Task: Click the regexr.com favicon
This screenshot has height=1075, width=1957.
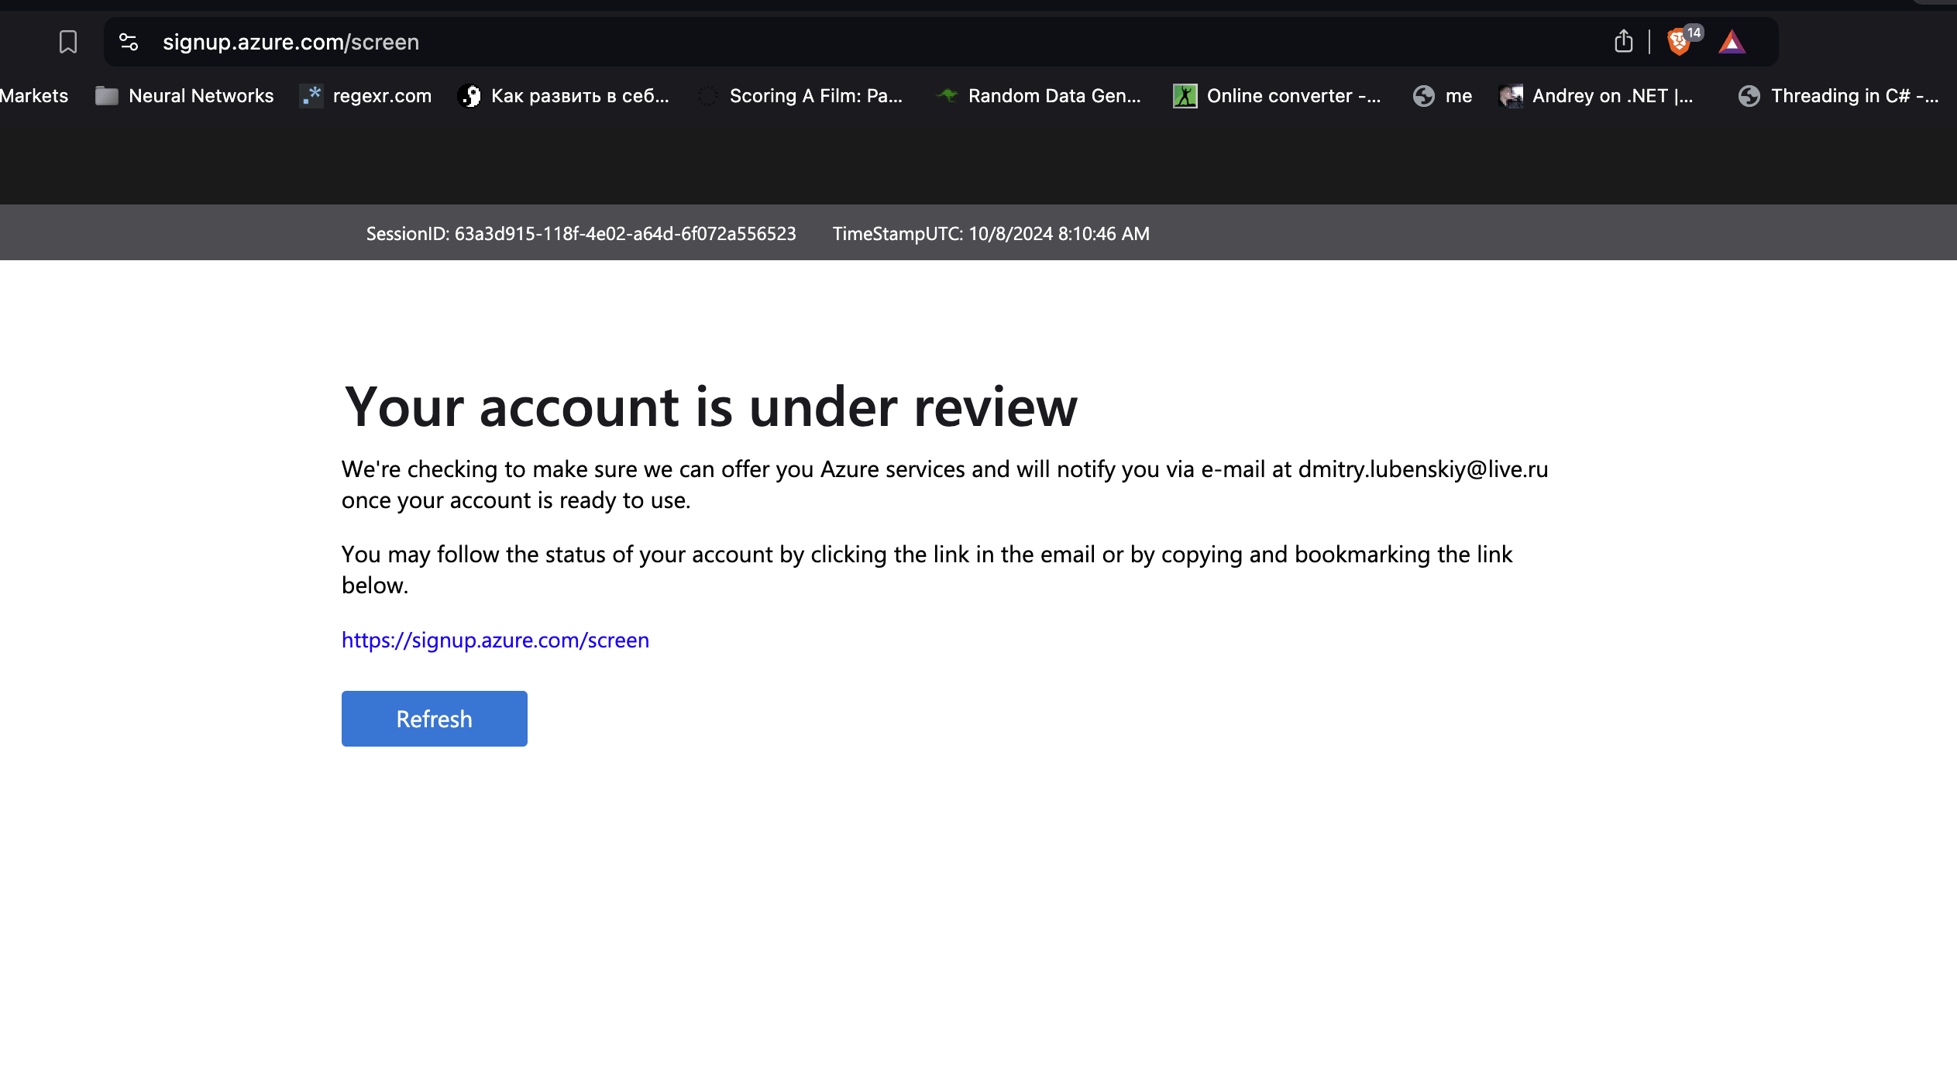Action: (311, 95)
